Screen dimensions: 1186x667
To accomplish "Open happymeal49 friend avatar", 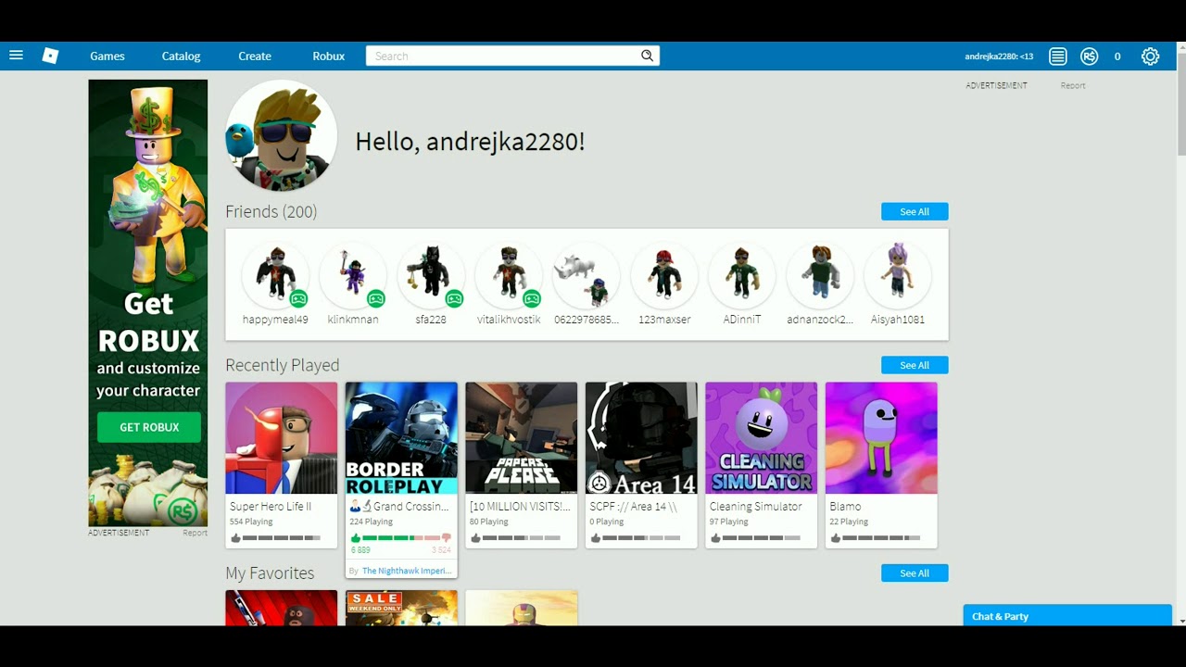I will coord(275,275).
